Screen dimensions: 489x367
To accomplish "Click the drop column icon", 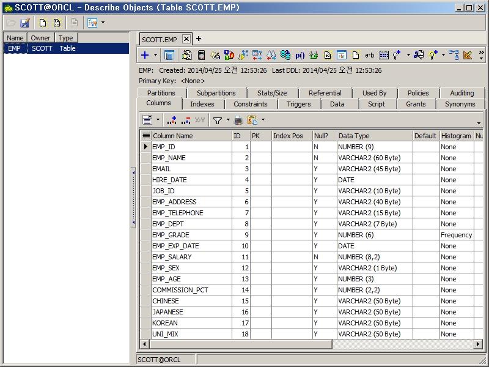I will [186, 120].
